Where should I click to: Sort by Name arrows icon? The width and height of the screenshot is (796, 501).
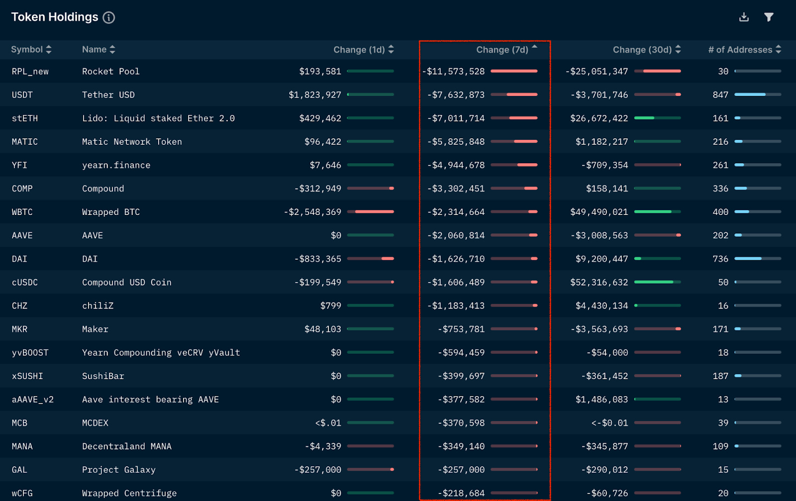tap(112, 49)
